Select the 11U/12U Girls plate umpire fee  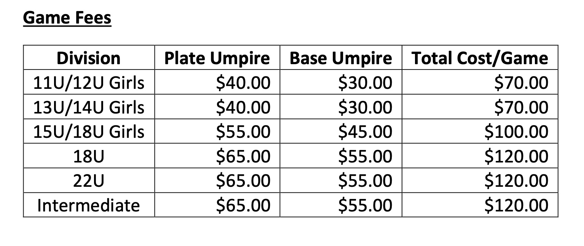(243, 83)
